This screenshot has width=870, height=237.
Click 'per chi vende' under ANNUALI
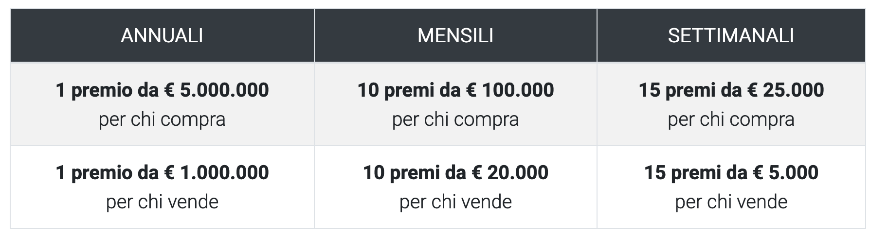[162, 202]
